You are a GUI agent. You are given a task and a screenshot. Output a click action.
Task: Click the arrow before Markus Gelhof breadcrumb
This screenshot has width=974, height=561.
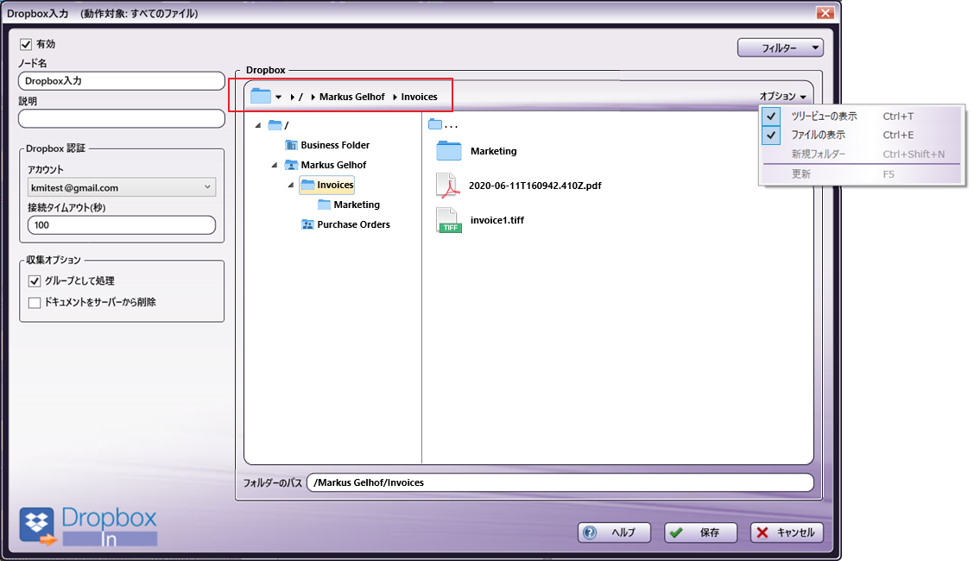click(x=313, y=97)
